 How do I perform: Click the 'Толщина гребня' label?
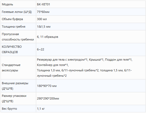point(14,27)
